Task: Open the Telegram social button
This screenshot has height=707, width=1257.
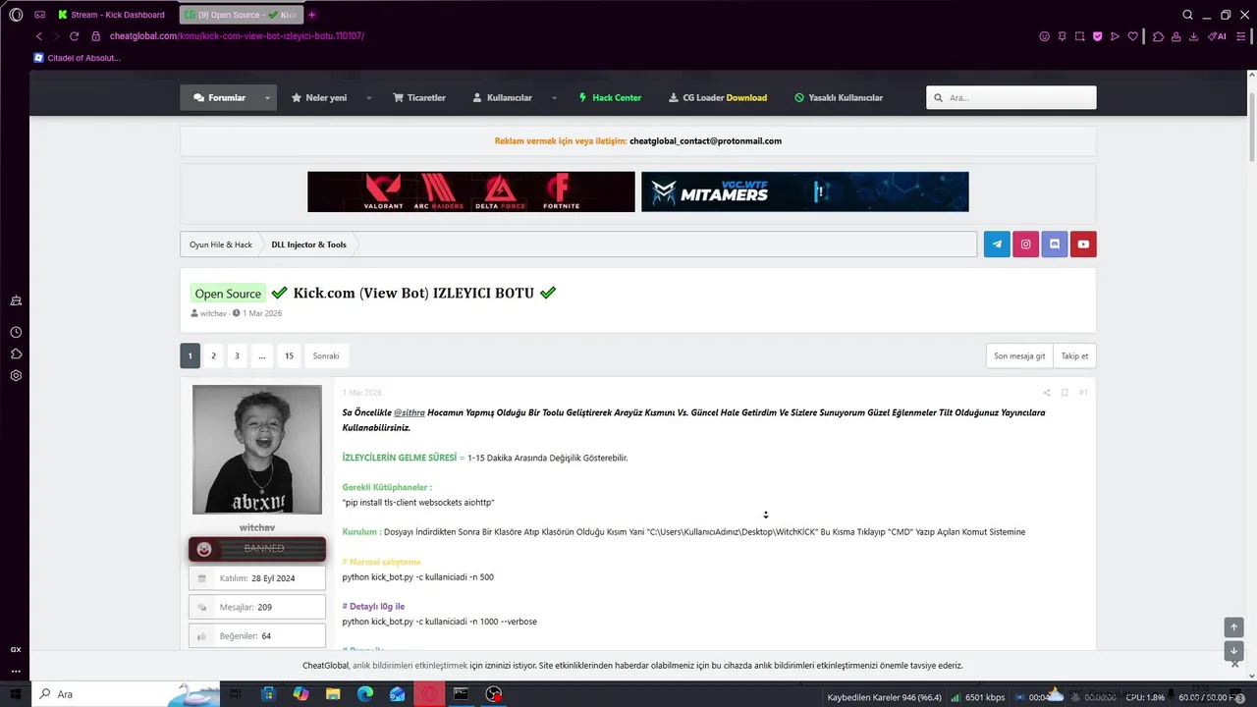Action: coord(997,245)
